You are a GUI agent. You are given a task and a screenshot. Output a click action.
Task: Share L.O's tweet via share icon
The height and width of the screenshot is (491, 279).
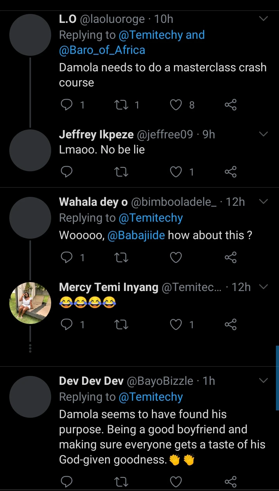pyautogui.click(x=231, y=105)
